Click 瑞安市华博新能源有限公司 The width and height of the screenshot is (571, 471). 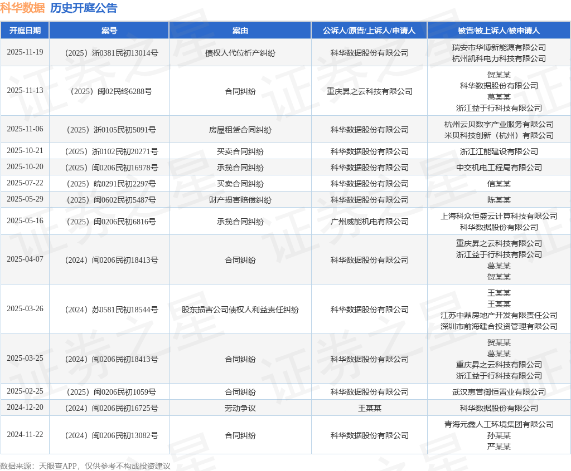coord(499,47)
